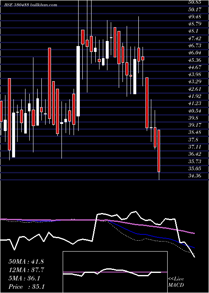
Task: Click the 39.17 price axis label
Action: point(195,125)
